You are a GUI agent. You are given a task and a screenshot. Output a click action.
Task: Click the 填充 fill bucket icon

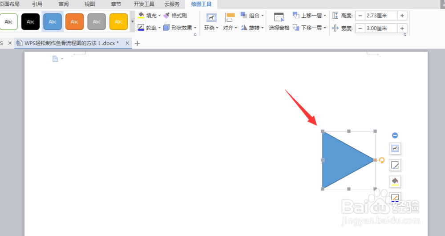coord(141,15)
